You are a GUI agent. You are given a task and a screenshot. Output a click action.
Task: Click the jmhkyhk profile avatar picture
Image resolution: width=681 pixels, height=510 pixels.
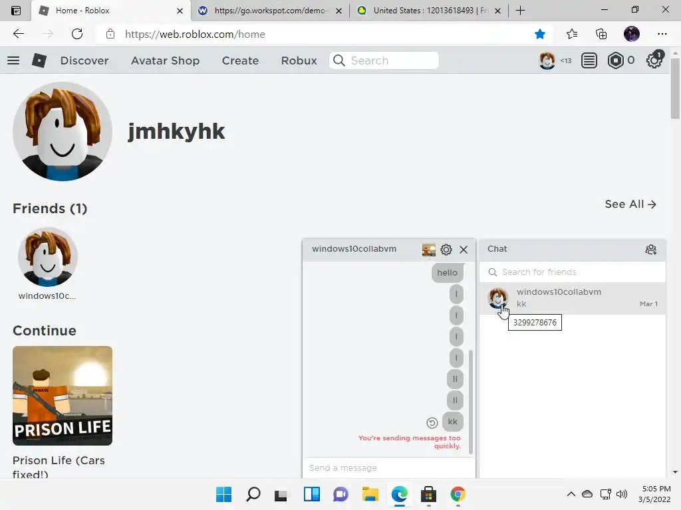63,131
